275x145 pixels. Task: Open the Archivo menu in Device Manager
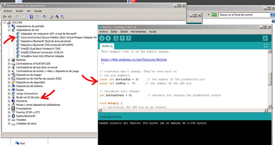[x=8, y=11]
